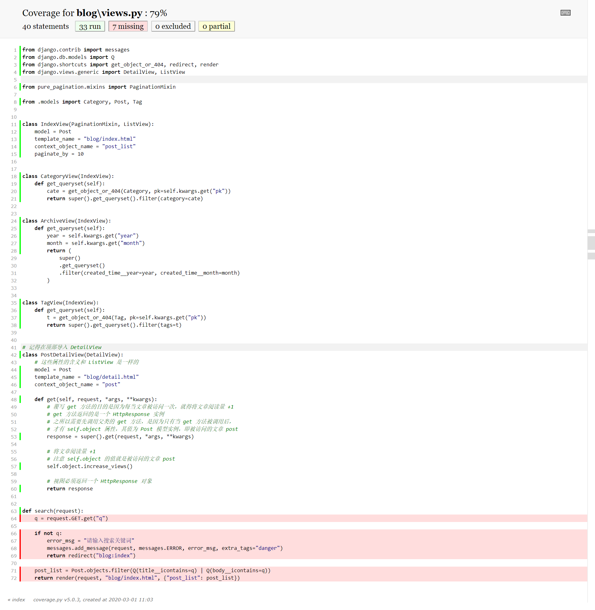Toggle the '0 partial' lines filter
The height and width of the screenshot is (610, 595).
click(x=216, y=27)
